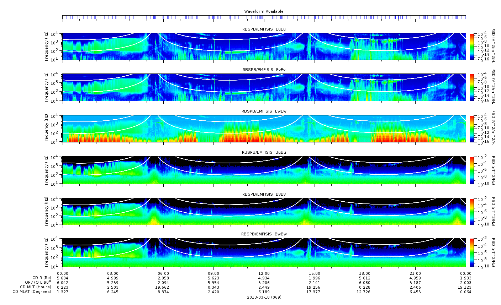Click the CD R (Re) row label
The image size is (501, 305).
42,278
